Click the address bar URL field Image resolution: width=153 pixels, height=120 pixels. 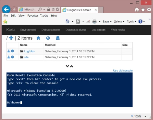coord(30,9)
